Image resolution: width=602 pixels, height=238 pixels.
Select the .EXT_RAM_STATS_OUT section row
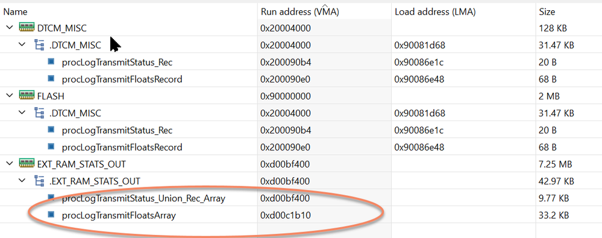[301, 181]
